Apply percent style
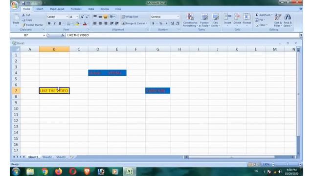This screenshot has height=176, width=313. [x=161, y=23]
